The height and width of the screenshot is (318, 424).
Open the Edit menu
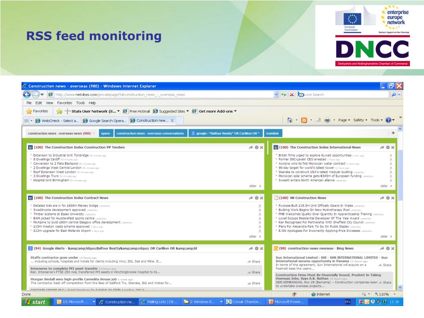pos(39,103)
